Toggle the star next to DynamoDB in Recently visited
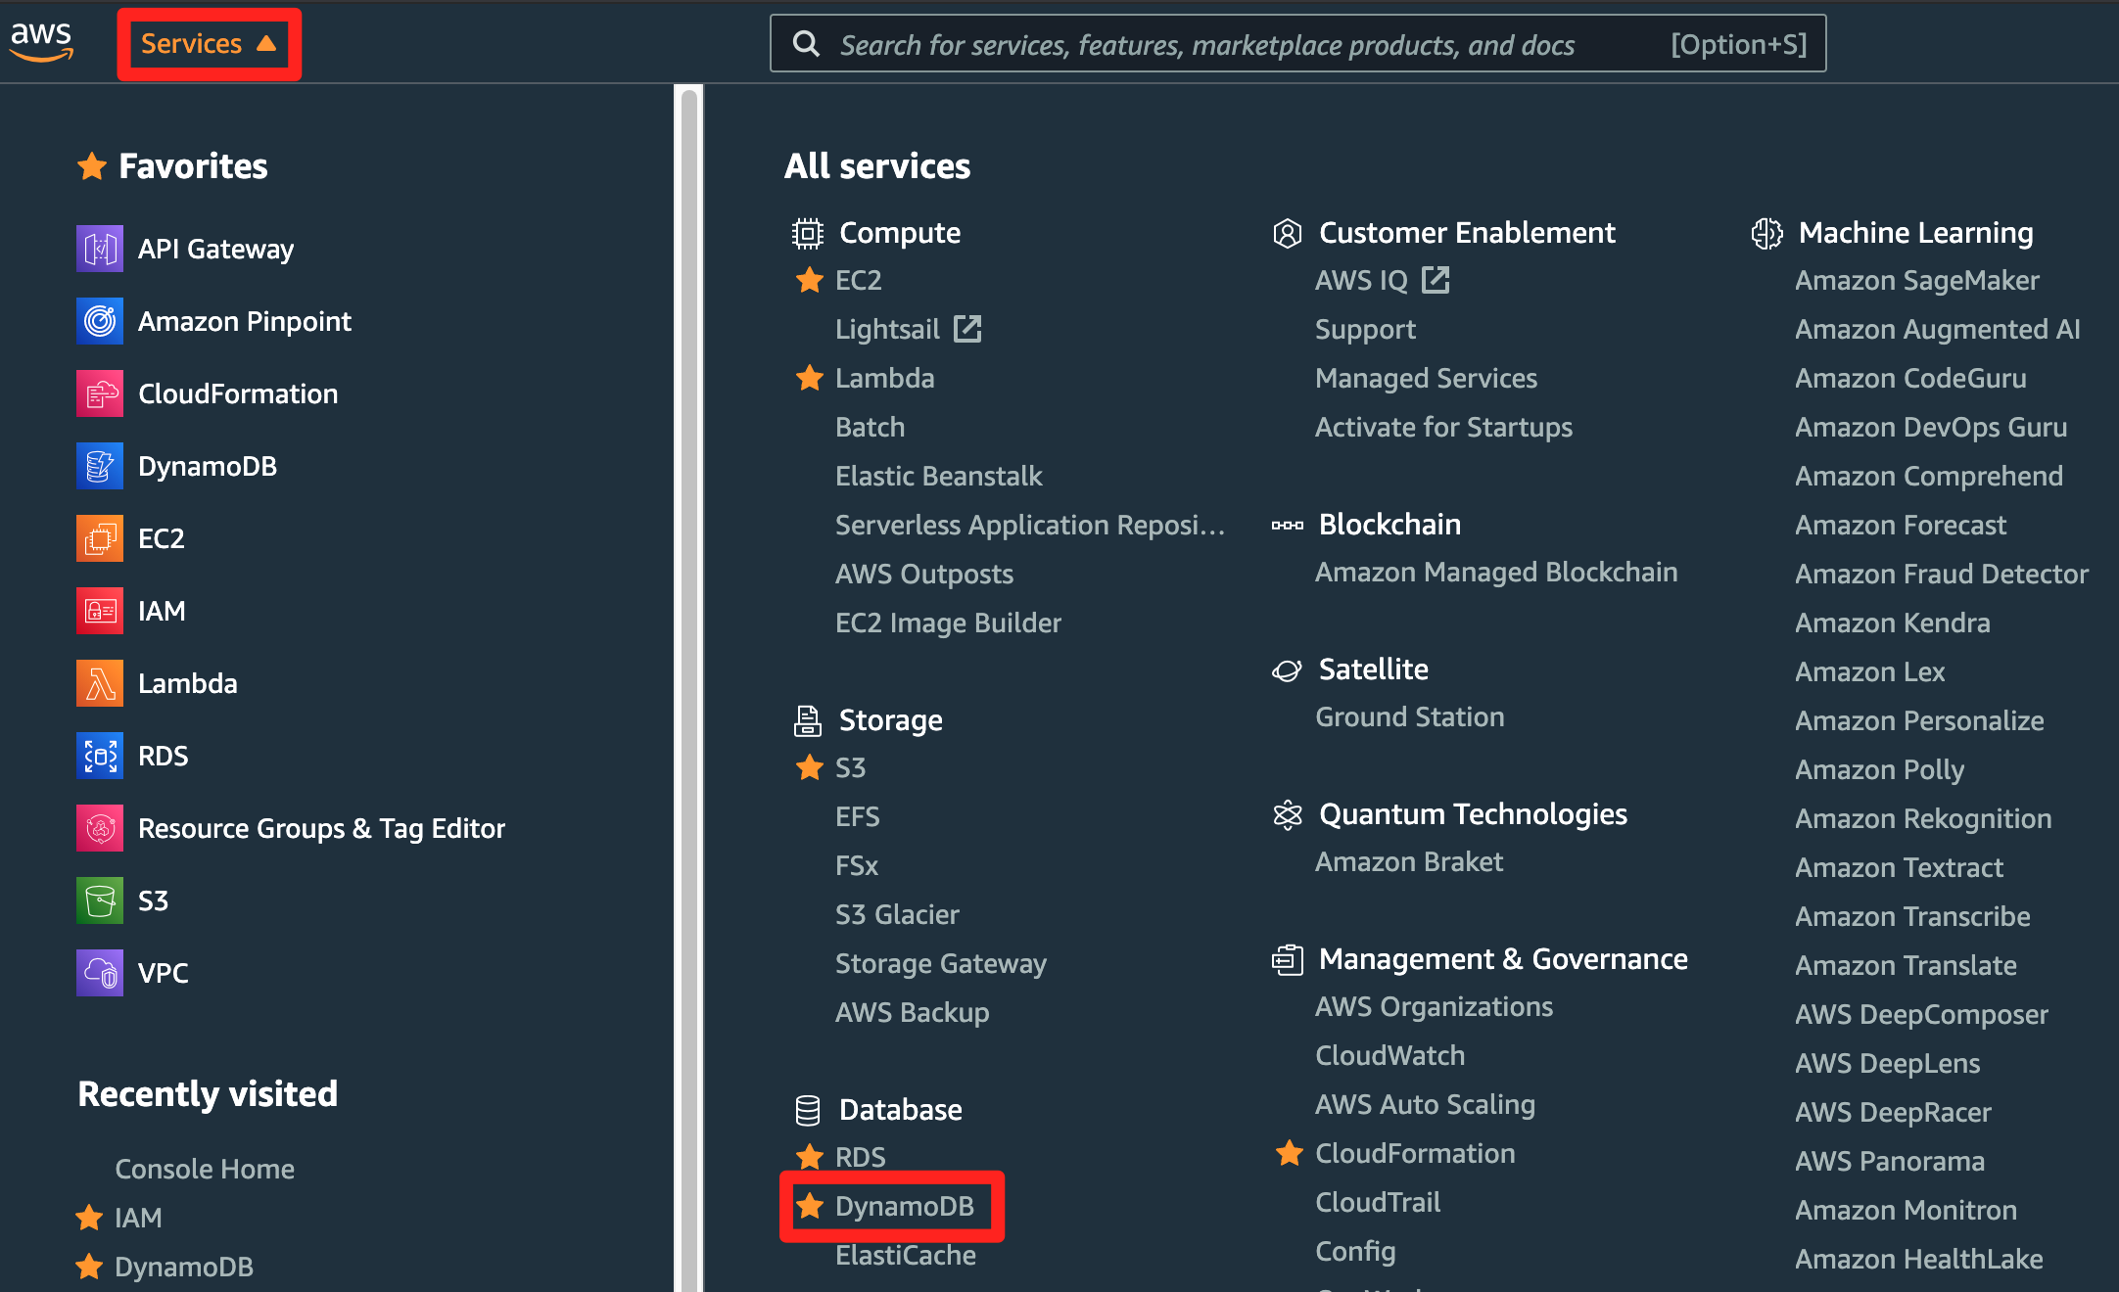2119x1292 pixels. pyautogui.click(x=89, y=1267)
